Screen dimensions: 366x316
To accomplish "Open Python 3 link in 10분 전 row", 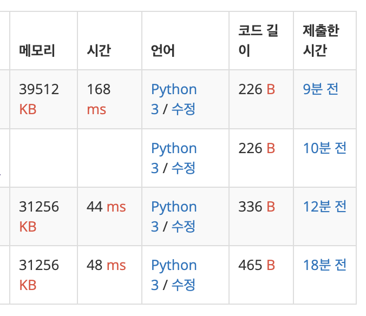I will point(174,158).
